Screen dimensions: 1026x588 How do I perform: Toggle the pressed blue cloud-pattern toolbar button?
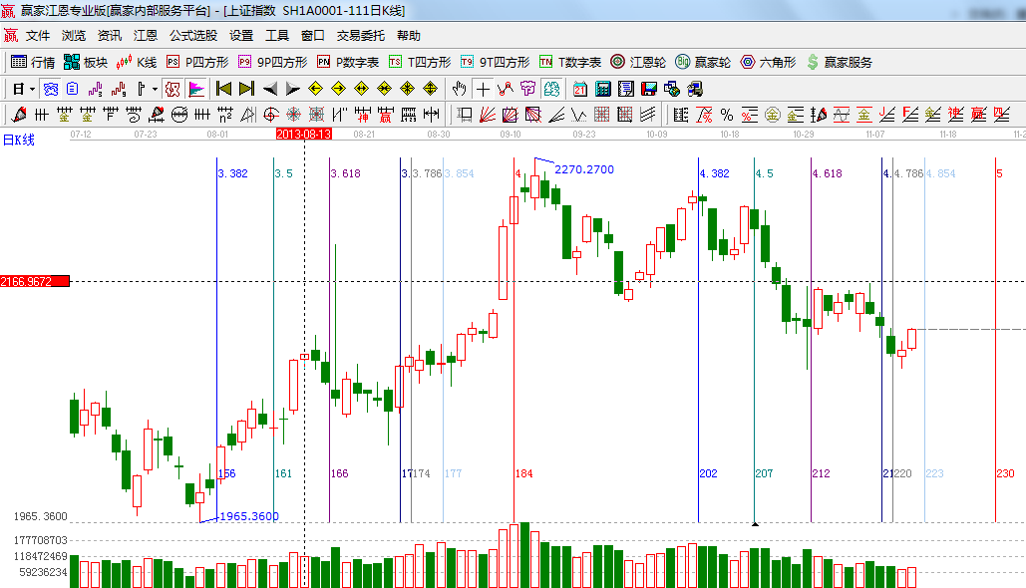(x=50, y=89)
